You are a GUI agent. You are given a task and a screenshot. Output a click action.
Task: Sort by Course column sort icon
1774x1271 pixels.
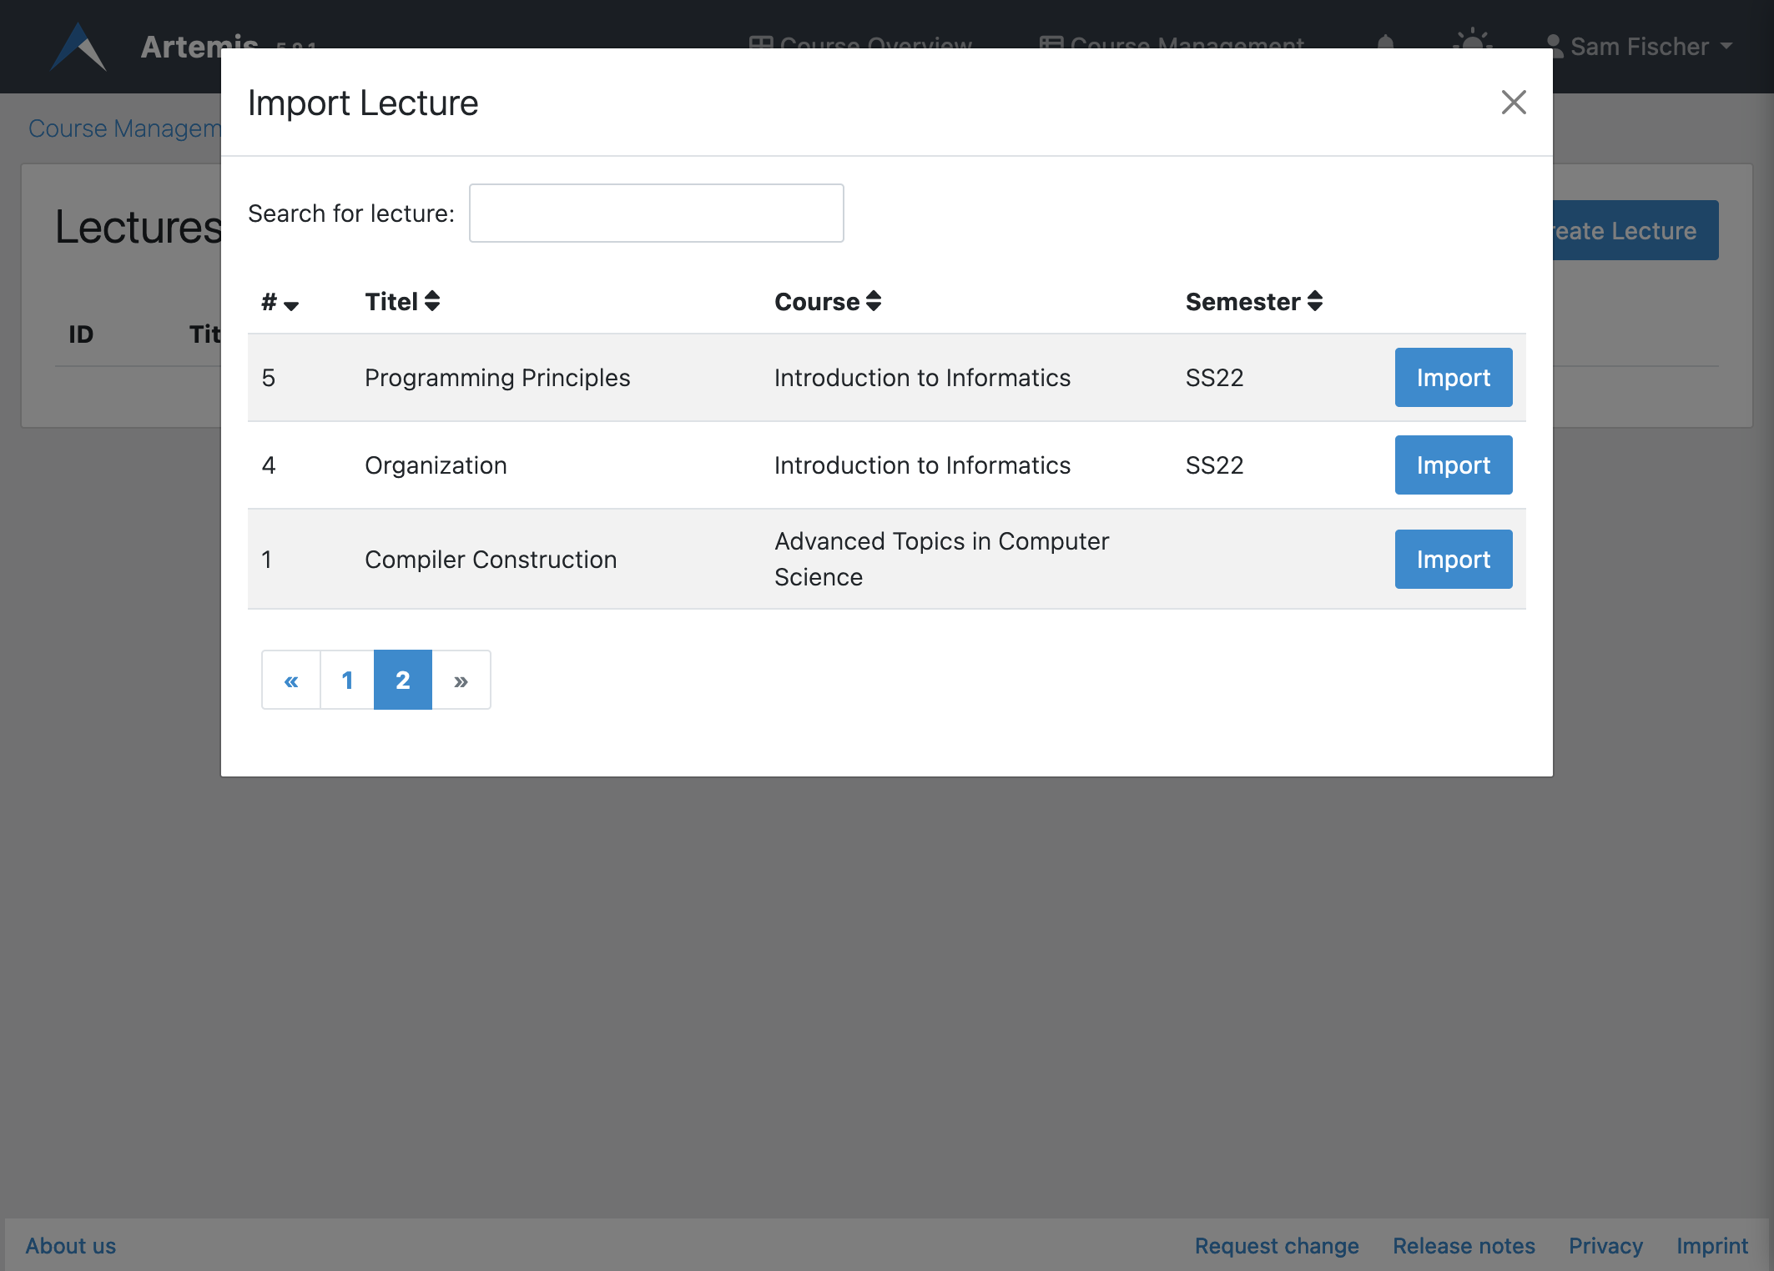pos(874,301)
